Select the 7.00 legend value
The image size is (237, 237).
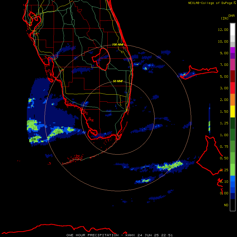(224, 65)
